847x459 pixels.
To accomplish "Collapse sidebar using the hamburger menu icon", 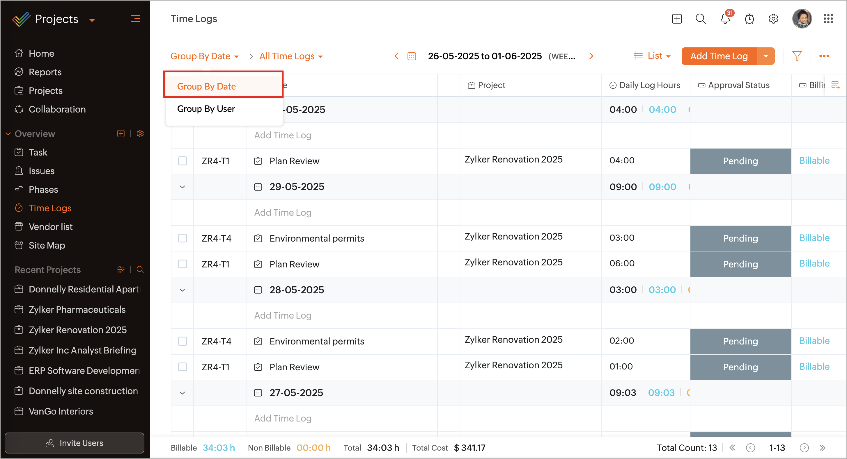I will click(x=135, y=19).
